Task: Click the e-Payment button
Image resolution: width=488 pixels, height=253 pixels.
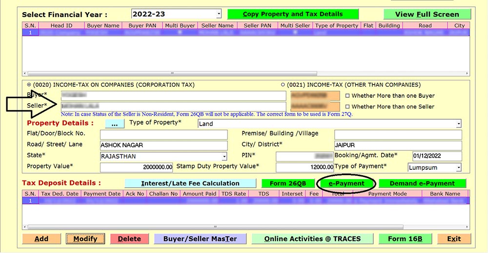Action: click(x=346, y=183)
